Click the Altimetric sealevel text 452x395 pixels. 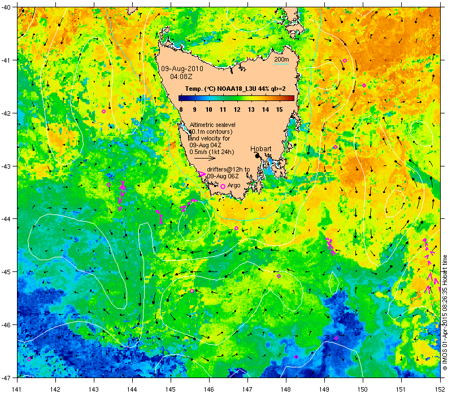[x=212, y=125]
